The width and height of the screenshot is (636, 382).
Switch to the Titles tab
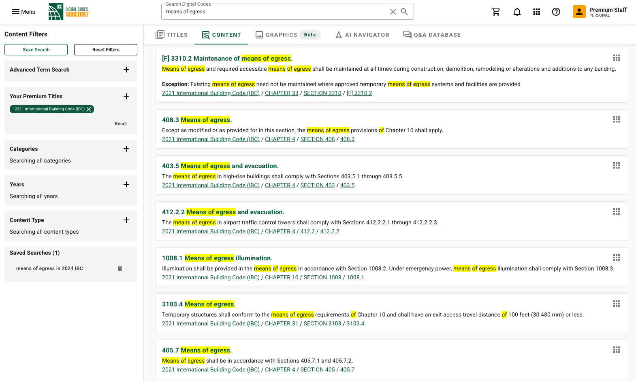[172, 35]
